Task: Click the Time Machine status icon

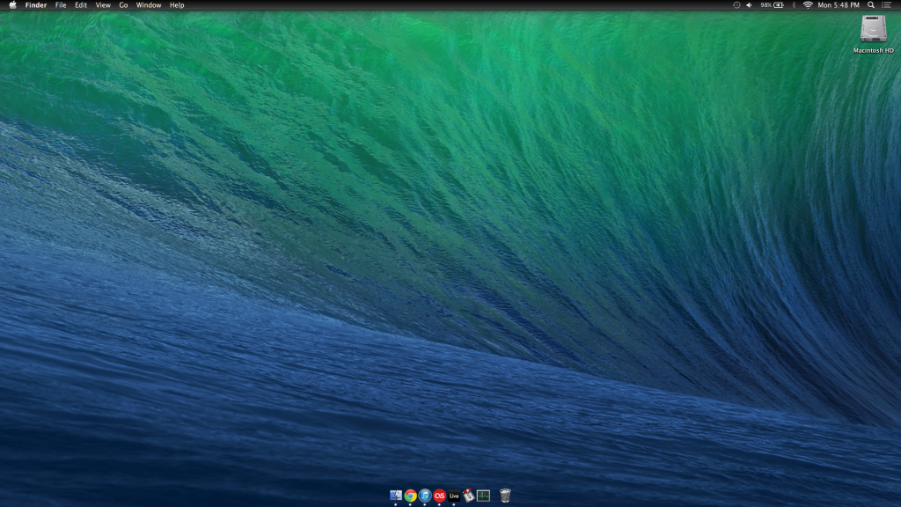Action: pos(736,5)
